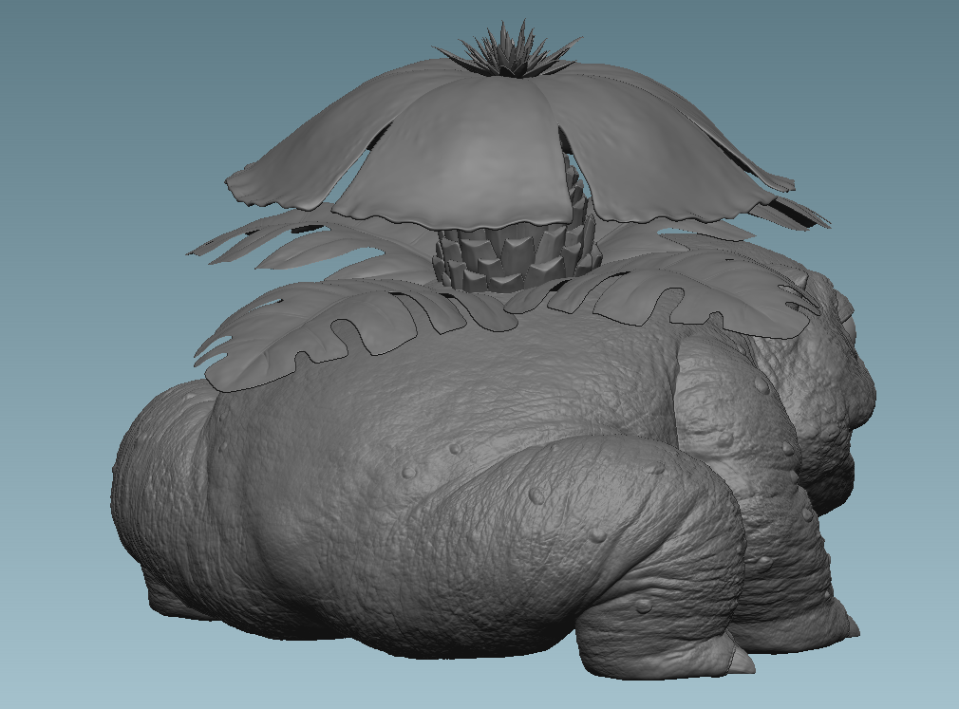Viewport: 959px width, 709px height.
Task: Select the spiky flower center on top
Action: [x=507, y=52]
